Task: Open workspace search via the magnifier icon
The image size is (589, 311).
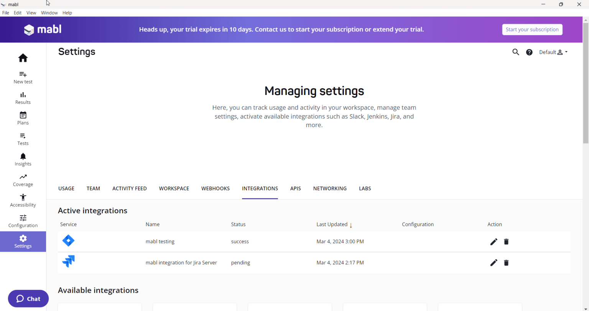Action: tap(515, 52)
